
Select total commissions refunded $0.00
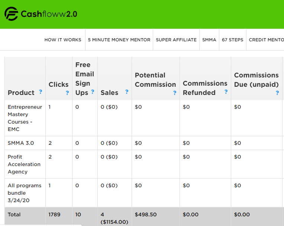coord(191,214)
